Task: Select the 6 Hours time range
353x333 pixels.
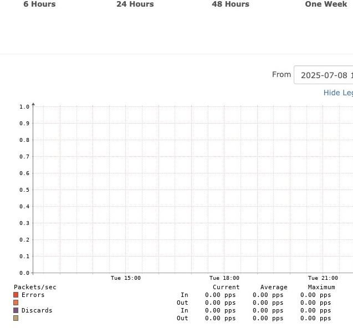Action: (39, 4)
